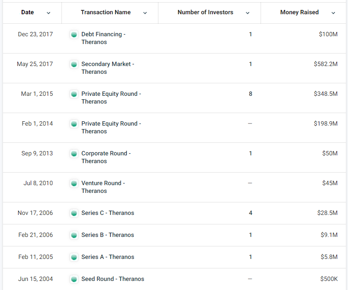Open the Private Equity Round from Feb 2014

[x=111, y=127]
